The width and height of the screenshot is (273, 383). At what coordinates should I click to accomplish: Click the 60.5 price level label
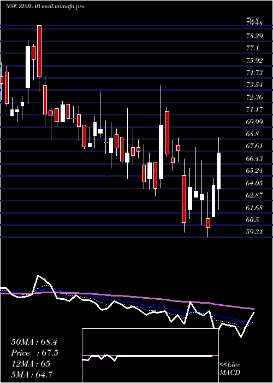252,220
